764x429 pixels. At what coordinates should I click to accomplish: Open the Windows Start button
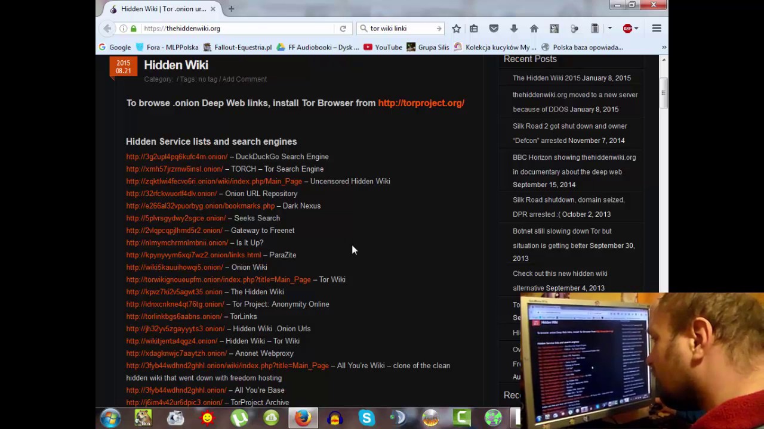pyautogui.click(x=110, y=418)
